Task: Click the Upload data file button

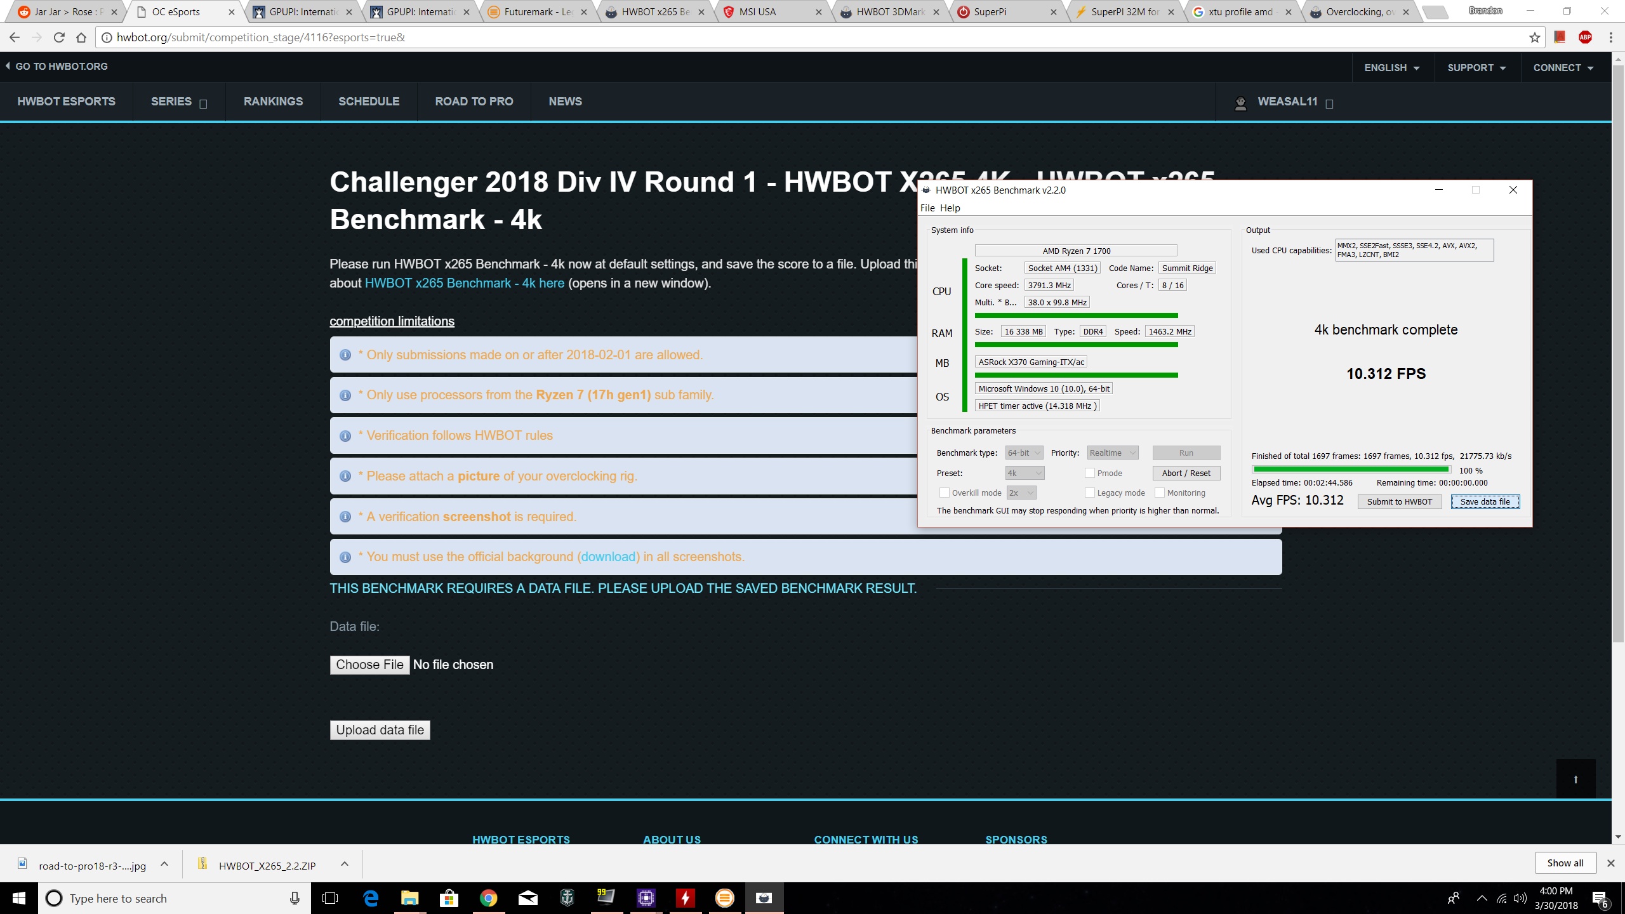Action: click(x=380, y=731)
